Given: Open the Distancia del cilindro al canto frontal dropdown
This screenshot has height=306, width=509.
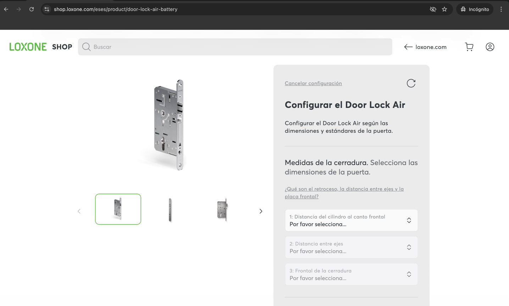Looking at the screenshot, I should point(351,220).
